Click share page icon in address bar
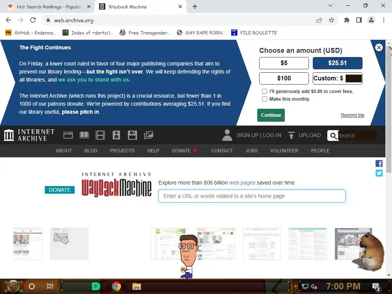 pos(319,20)
